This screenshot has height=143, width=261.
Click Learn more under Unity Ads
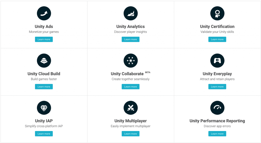[44, 39]
